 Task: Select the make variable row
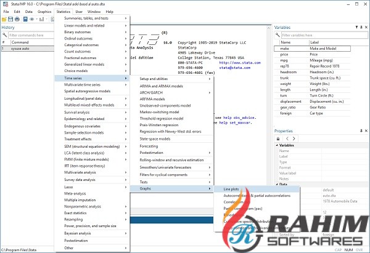pos(312,49)
